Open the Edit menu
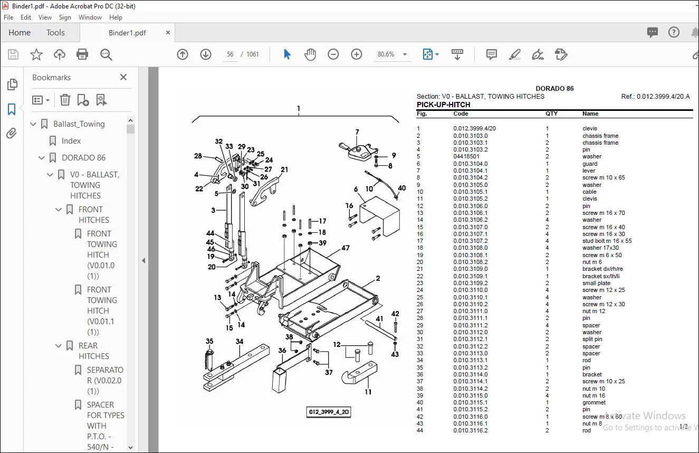The width and height of the screenshot is (699, 453). (x=26, y=17)
